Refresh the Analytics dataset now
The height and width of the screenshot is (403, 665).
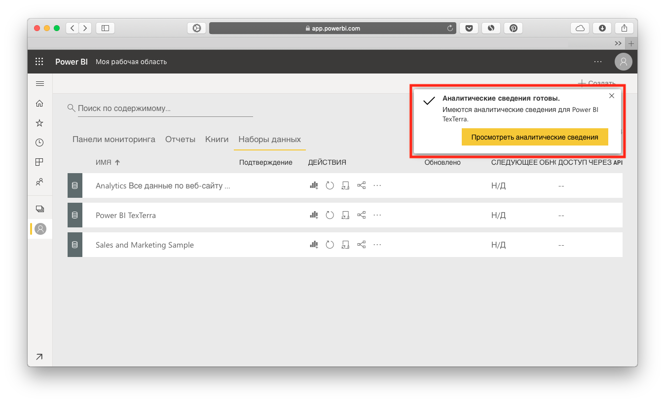tap(330, 185)
